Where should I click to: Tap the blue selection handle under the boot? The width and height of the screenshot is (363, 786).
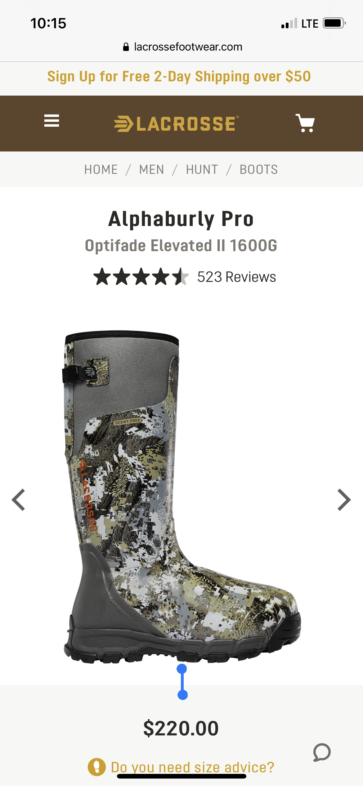[x=182, y=682]
